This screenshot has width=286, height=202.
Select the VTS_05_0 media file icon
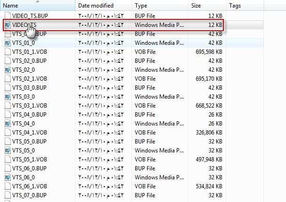[x=8, y=150]
